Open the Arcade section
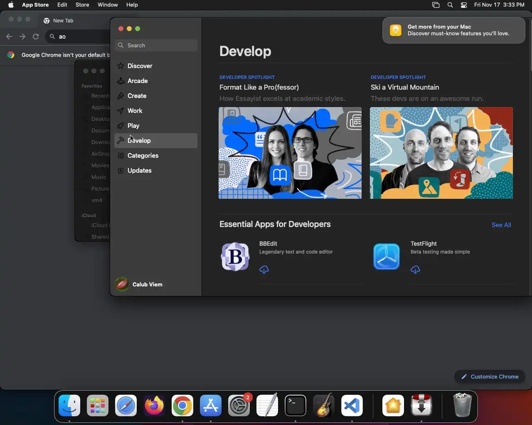Screen dimensions: 532x425 (x=156, y=81)
